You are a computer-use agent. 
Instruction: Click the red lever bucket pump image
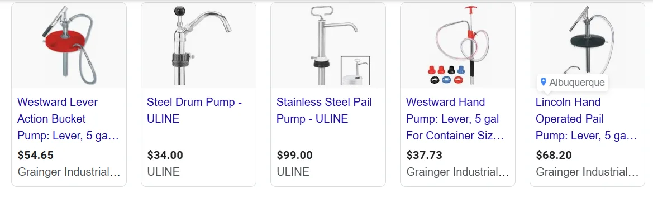click(x=69, y=45)
